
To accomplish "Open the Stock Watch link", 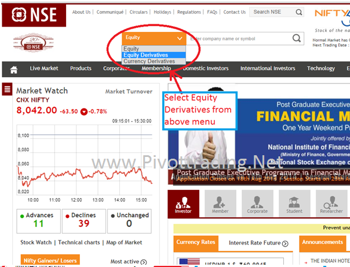I will 36,243.
